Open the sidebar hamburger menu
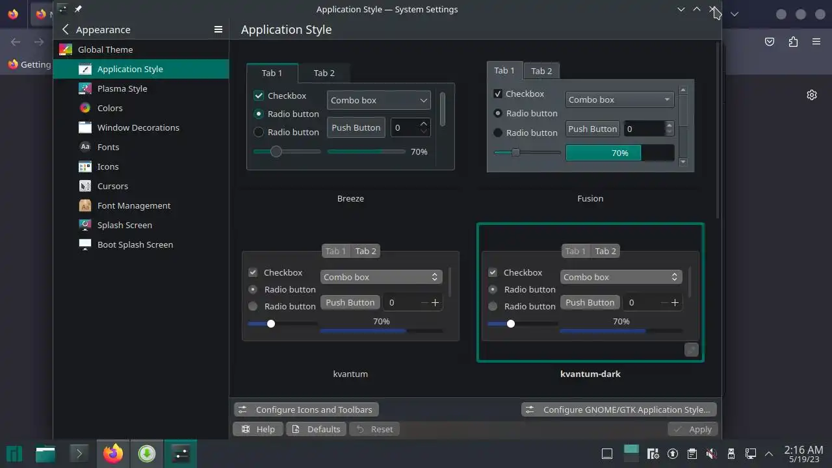This screenshot has width=832, height=468. pyautogui.click(x=218, y=29)
